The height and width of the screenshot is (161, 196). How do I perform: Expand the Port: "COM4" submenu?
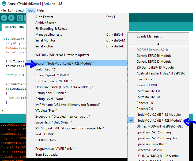click(78, 134)
